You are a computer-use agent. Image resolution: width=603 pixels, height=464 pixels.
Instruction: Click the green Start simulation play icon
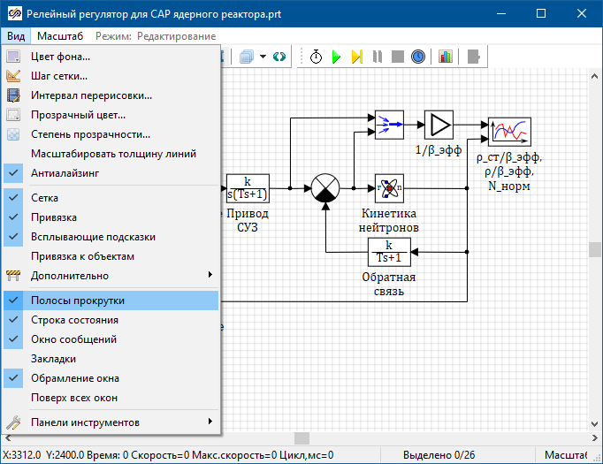coord(336,57)
